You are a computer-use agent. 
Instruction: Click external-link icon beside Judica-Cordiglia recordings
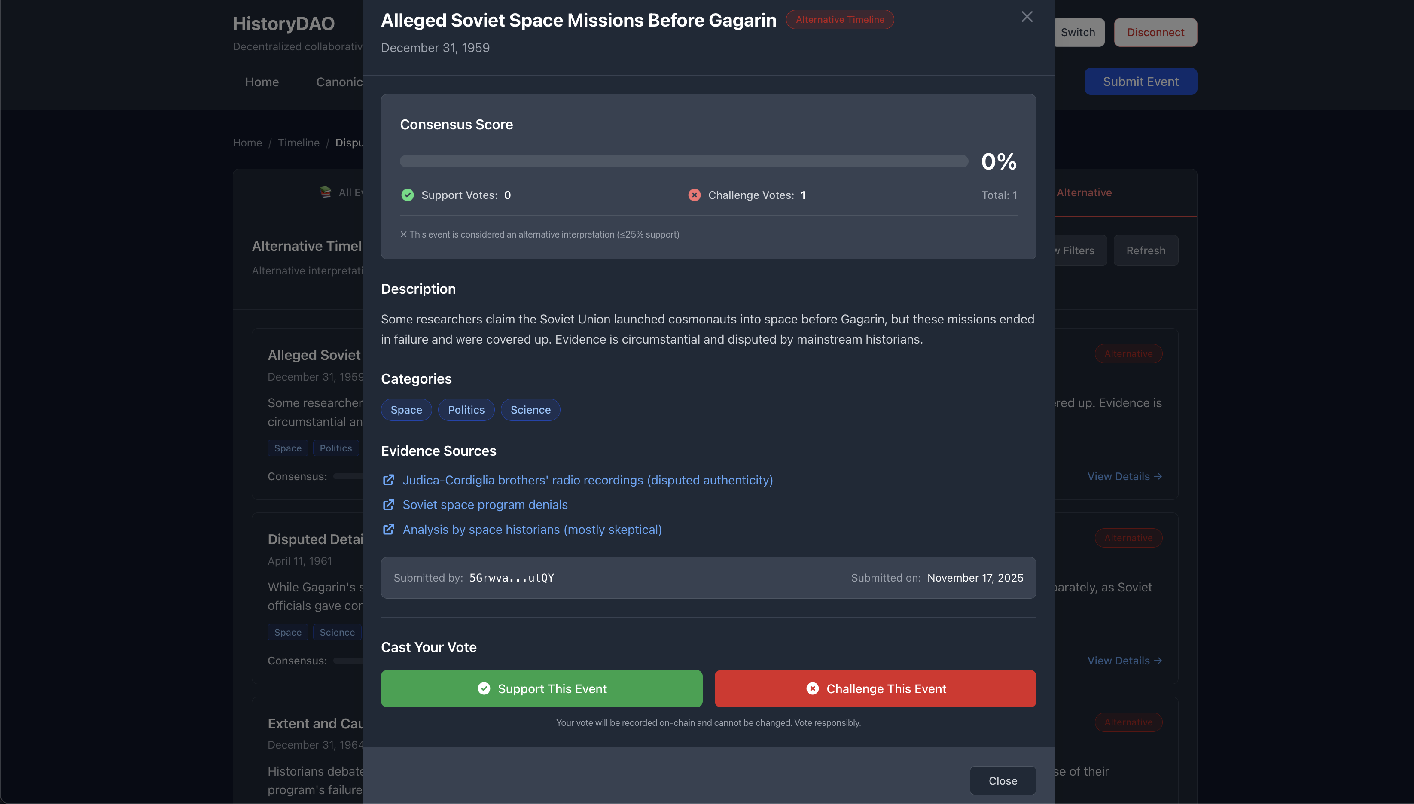coord(389,480)
